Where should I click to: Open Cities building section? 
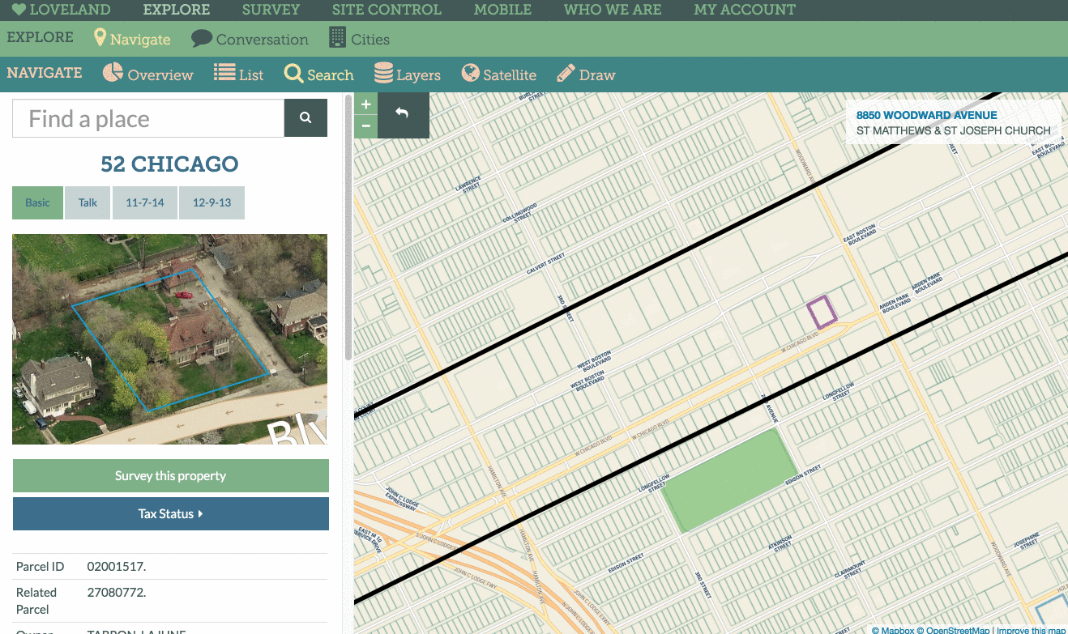coord(359,39)
